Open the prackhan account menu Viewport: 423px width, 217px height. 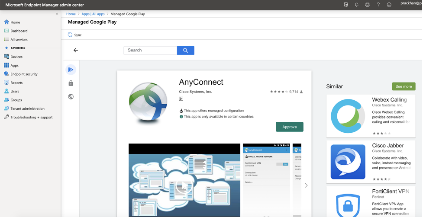click(x=411, y=3)
